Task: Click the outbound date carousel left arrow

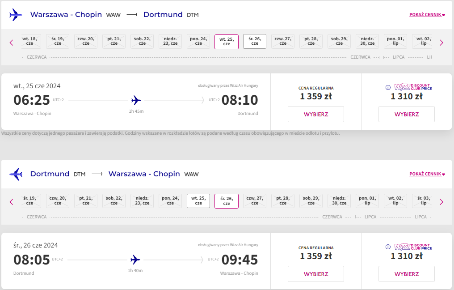Action: click(12, 43)
